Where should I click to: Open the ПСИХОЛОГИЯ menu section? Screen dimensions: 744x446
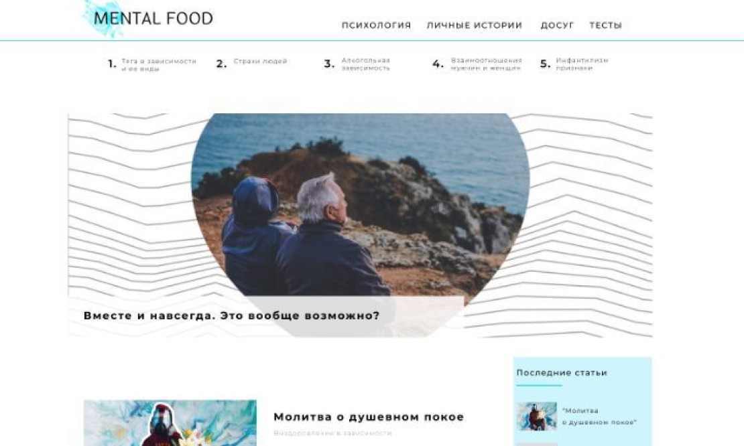(x=376, y=25)
